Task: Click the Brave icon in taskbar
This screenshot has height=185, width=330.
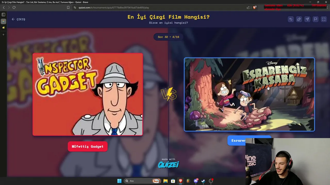Action: tap(180, 181)
